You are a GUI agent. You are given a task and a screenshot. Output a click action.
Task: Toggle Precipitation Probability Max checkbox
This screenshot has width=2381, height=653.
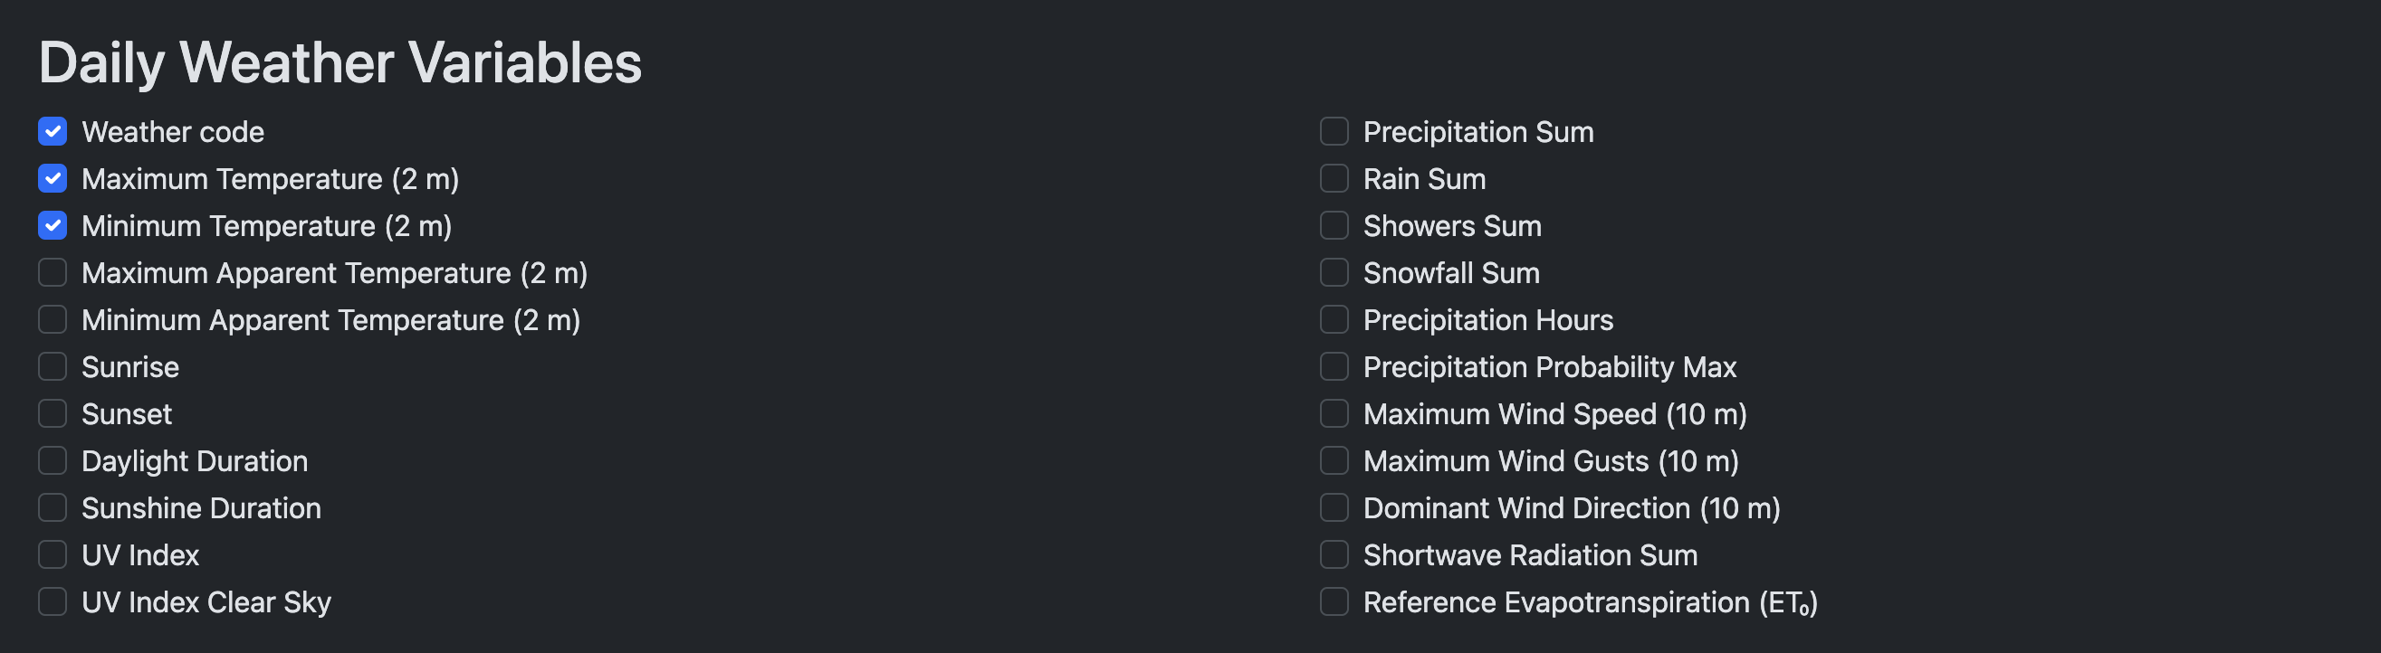[x=1334, y=366]
